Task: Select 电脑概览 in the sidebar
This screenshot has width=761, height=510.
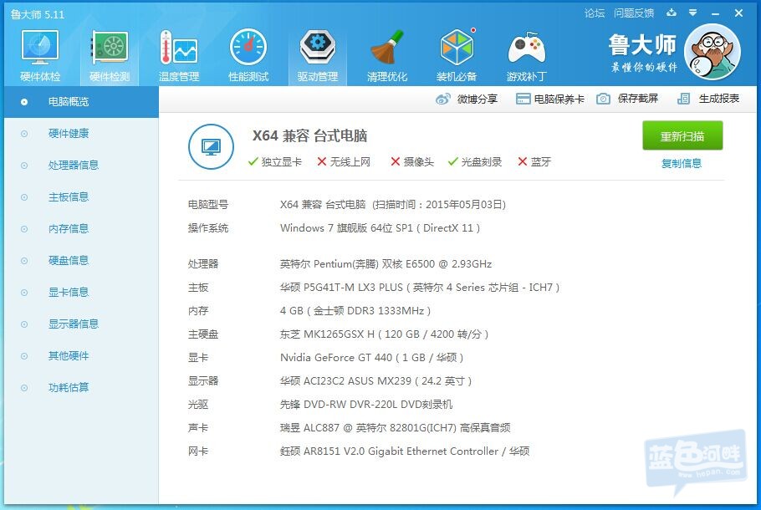Action: point(81,102)
